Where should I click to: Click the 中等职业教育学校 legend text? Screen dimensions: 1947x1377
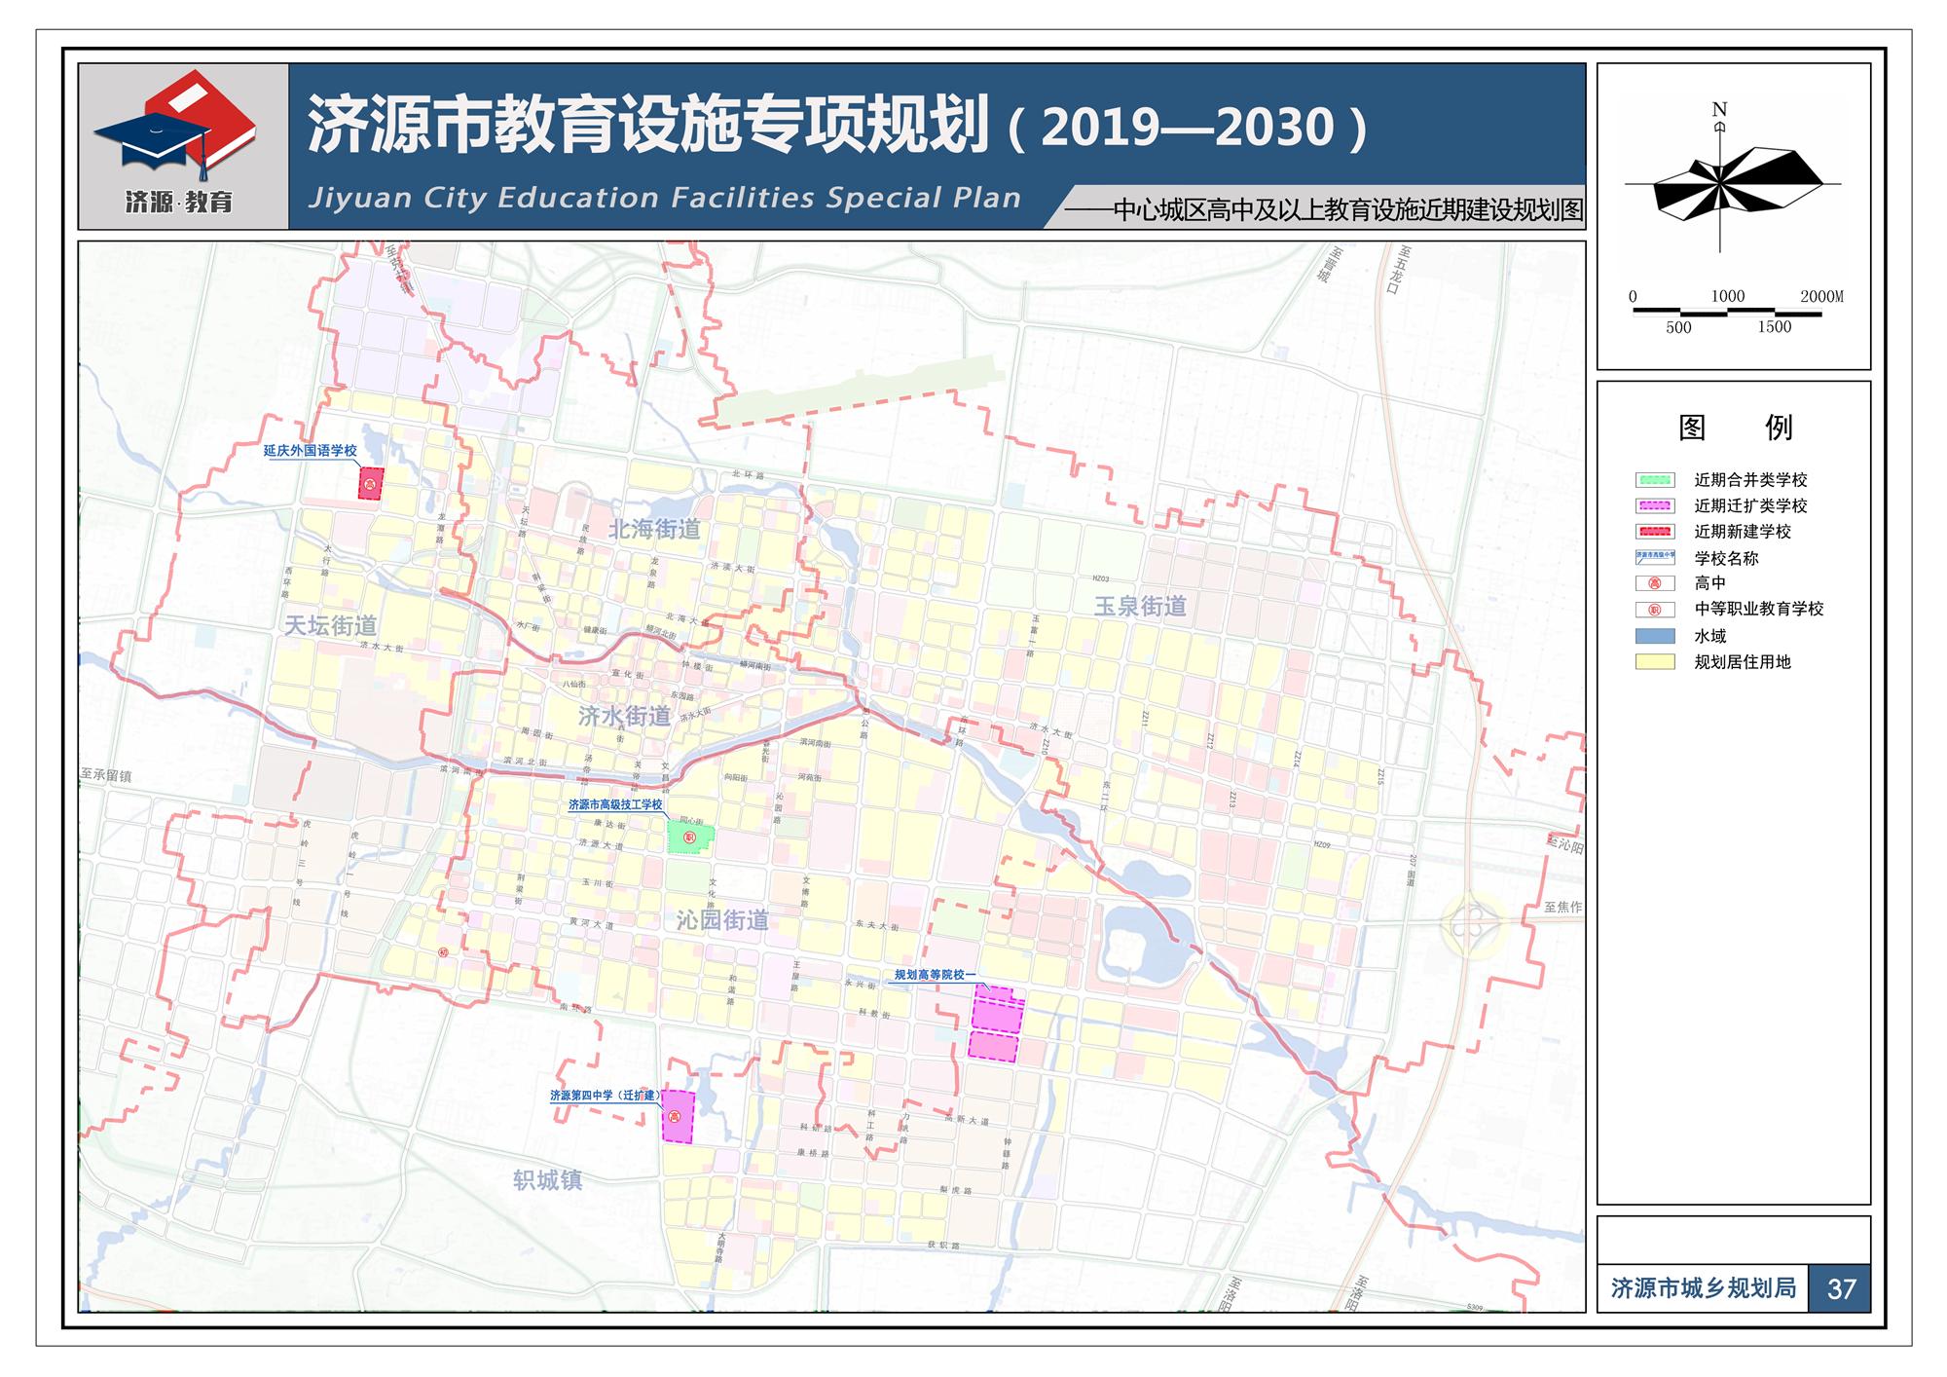point(1759,610)
